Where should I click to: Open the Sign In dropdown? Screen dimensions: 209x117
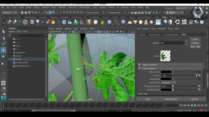[174, 13]
